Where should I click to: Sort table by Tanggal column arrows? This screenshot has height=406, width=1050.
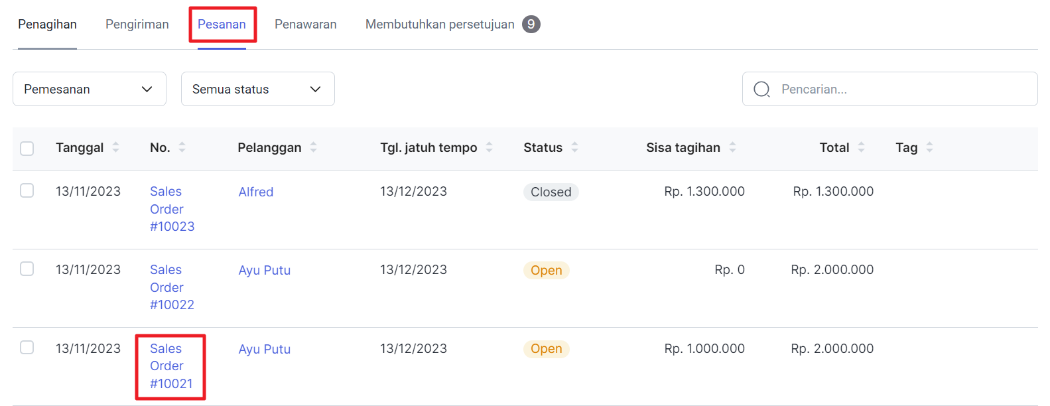tap(116, 147)
